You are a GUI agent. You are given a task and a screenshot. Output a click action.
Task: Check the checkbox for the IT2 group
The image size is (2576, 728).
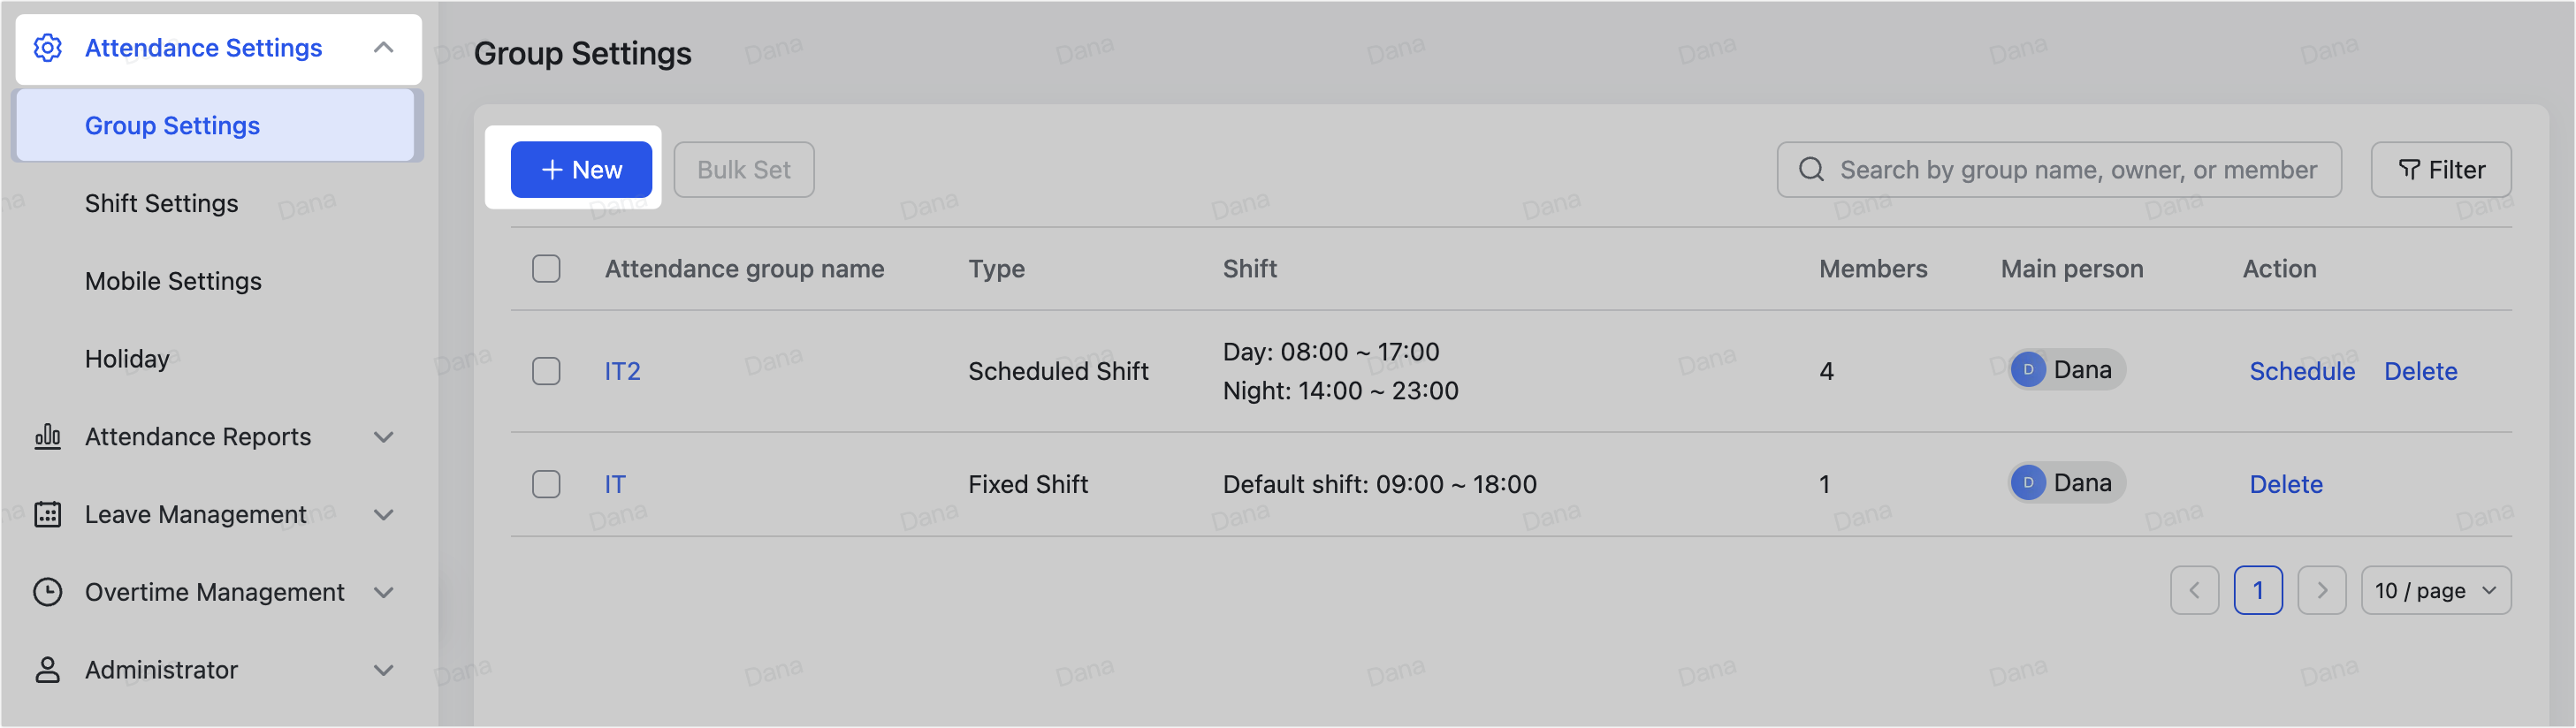click(546, 371)
